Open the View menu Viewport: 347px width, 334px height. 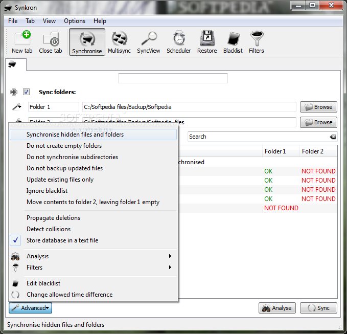pos(49,21)
